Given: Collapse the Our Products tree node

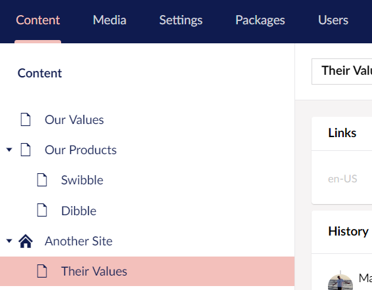Looking at the screenshot, I should tap(9, 150).
